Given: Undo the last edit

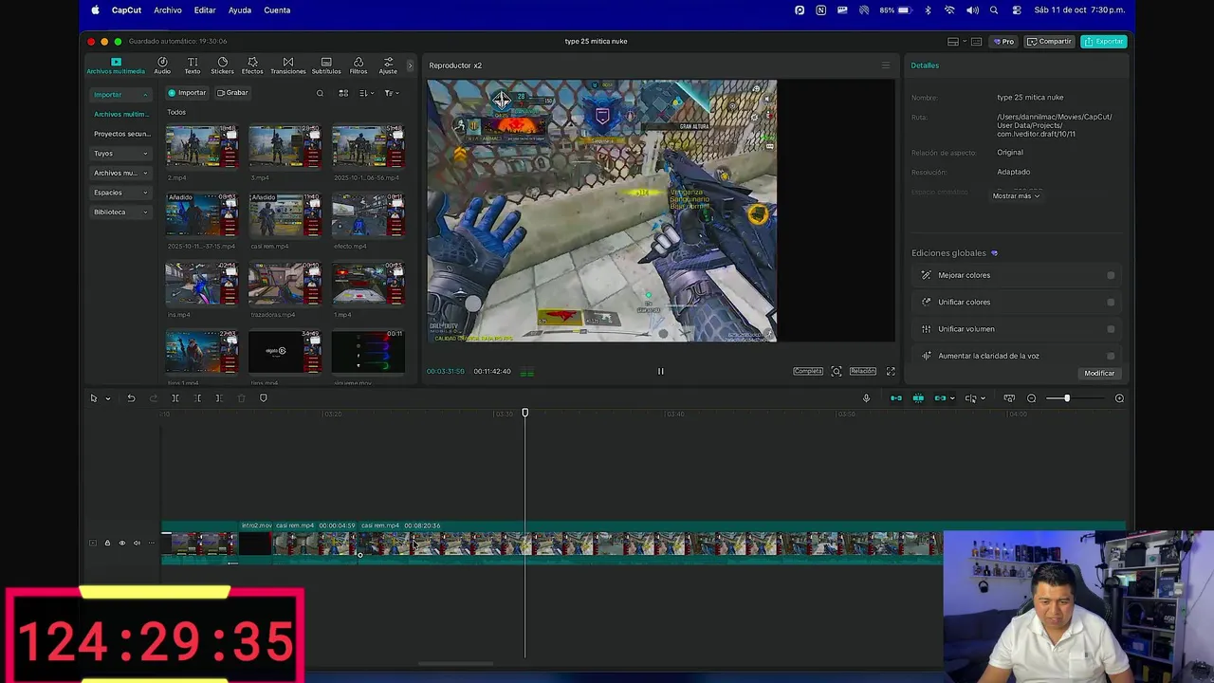Looking at the screenshot, I should [131, 398].
